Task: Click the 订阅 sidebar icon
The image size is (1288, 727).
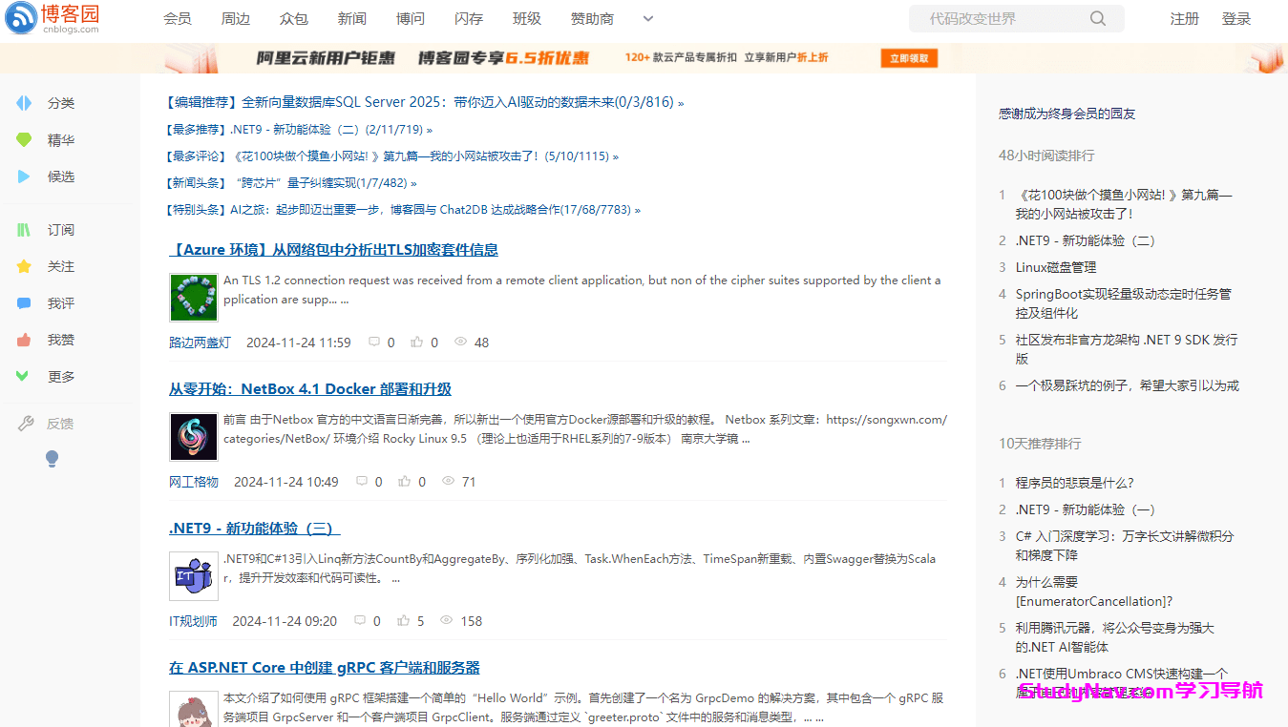Action: click(25, 230)
